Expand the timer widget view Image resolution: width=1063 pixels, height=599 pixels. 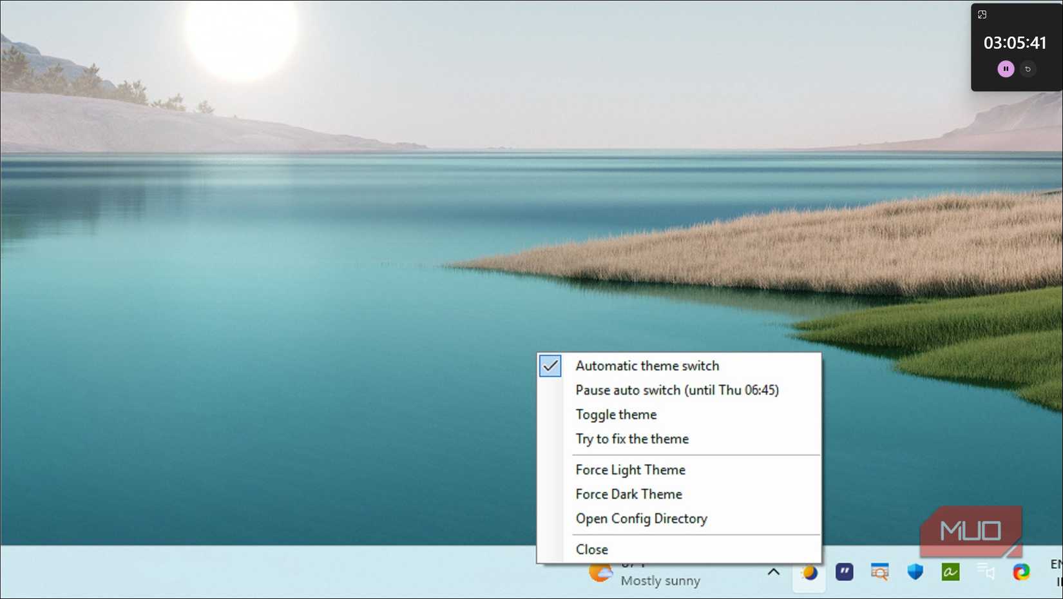[x=982, y=14]
